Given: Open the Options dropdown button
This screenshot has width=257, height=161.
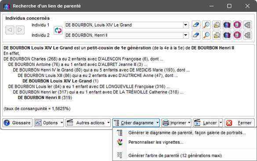Looking at the screenshot, I should [x=49, y=123].
